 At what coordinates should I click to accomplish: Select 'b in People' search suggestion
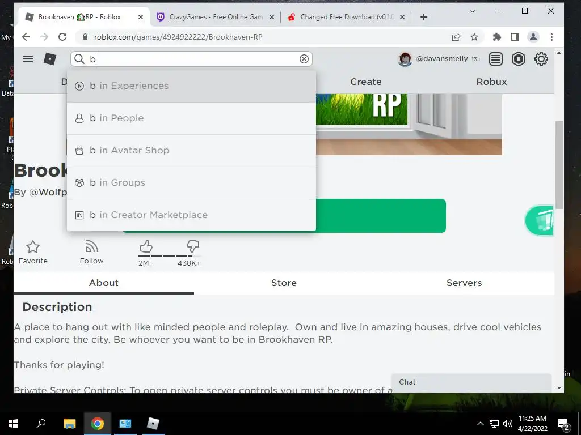click(x=192, y=118)
